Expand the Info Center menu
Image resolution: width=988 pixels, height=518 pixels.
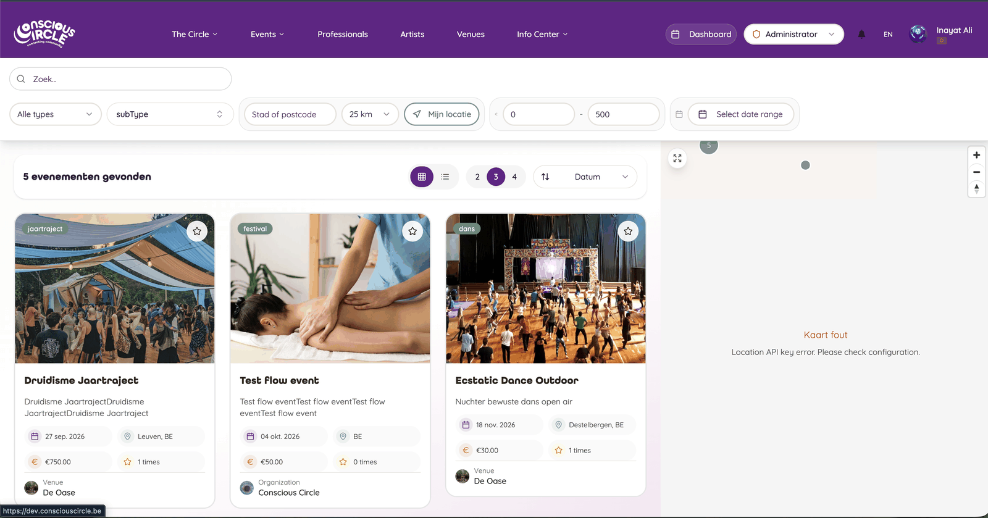[x=542, y=35]
